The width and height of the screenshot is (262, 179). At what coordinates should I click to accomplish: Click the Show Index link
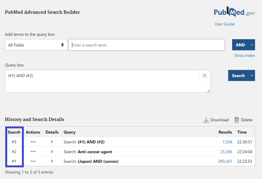click(245, 56)
